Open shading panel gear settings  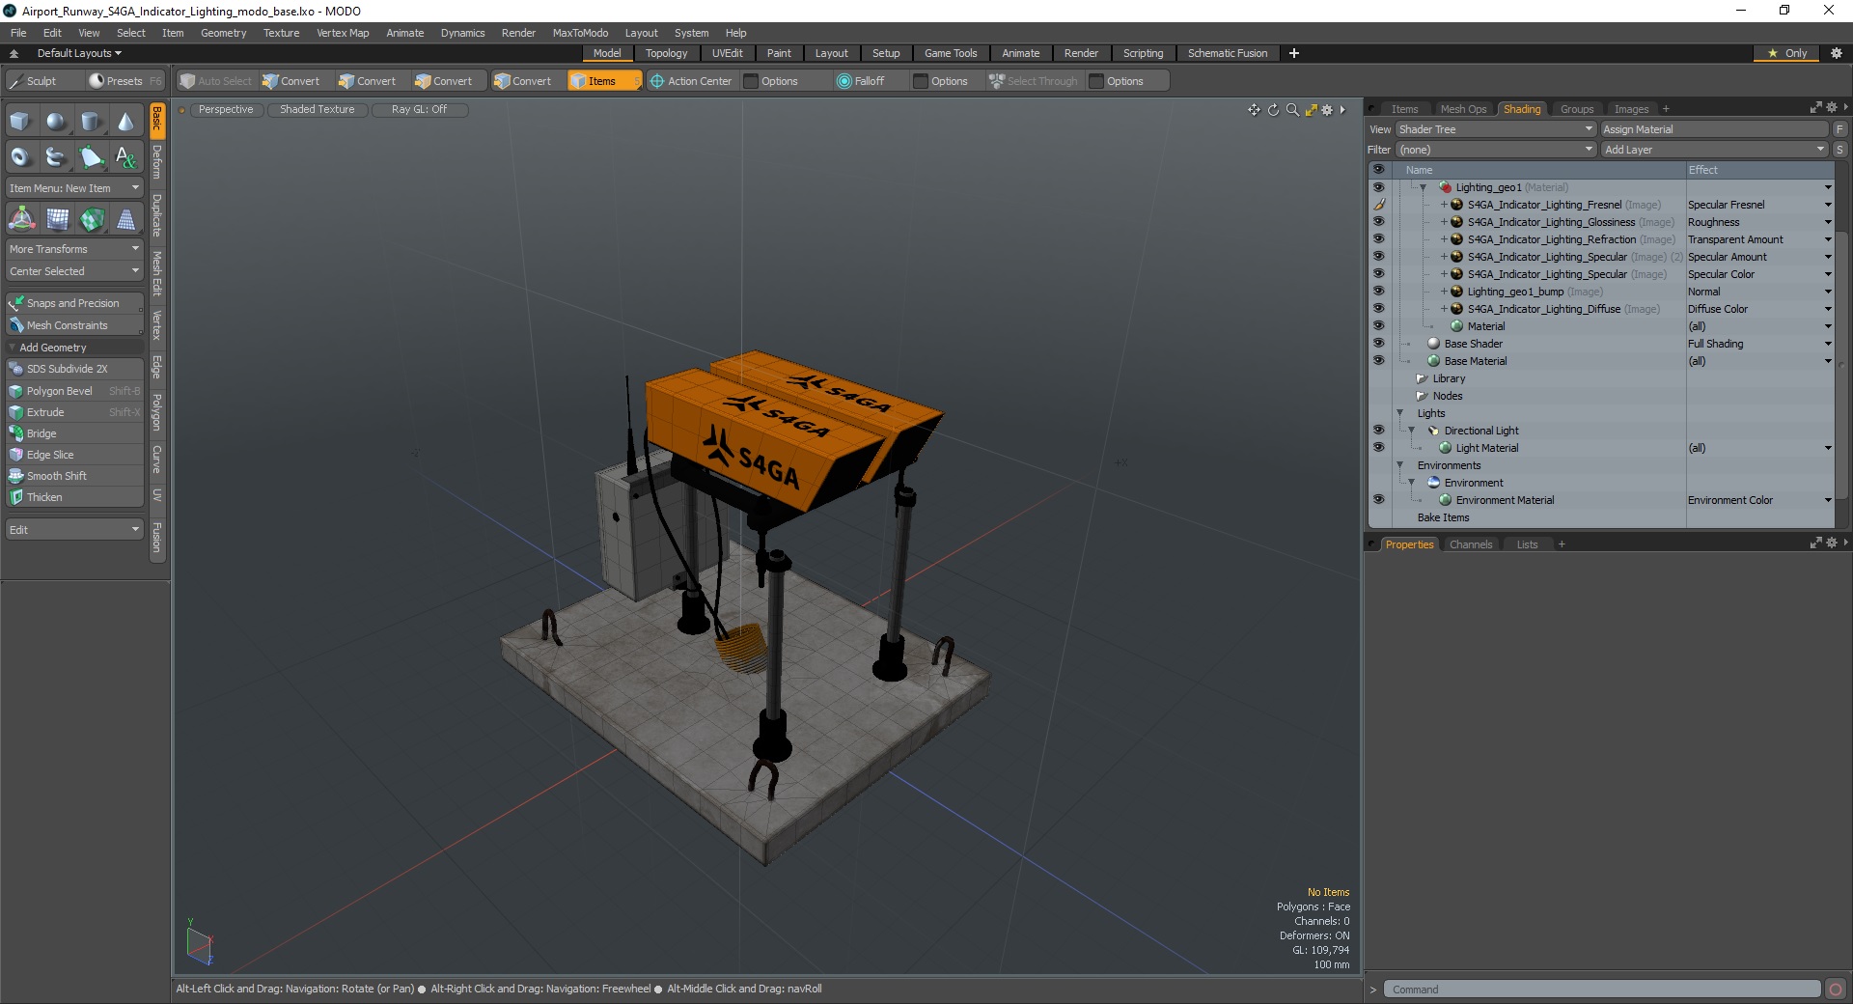pyautogui.click(x=1832, y=108)
